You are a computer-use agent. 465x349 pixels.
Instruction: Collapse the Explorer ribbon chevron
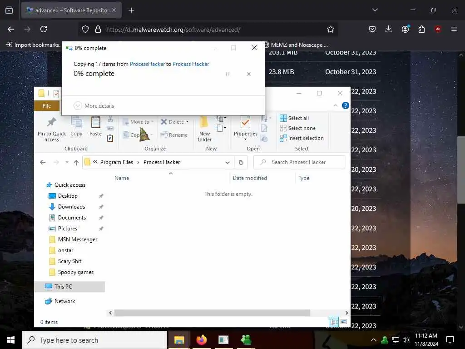coord(336,105)
